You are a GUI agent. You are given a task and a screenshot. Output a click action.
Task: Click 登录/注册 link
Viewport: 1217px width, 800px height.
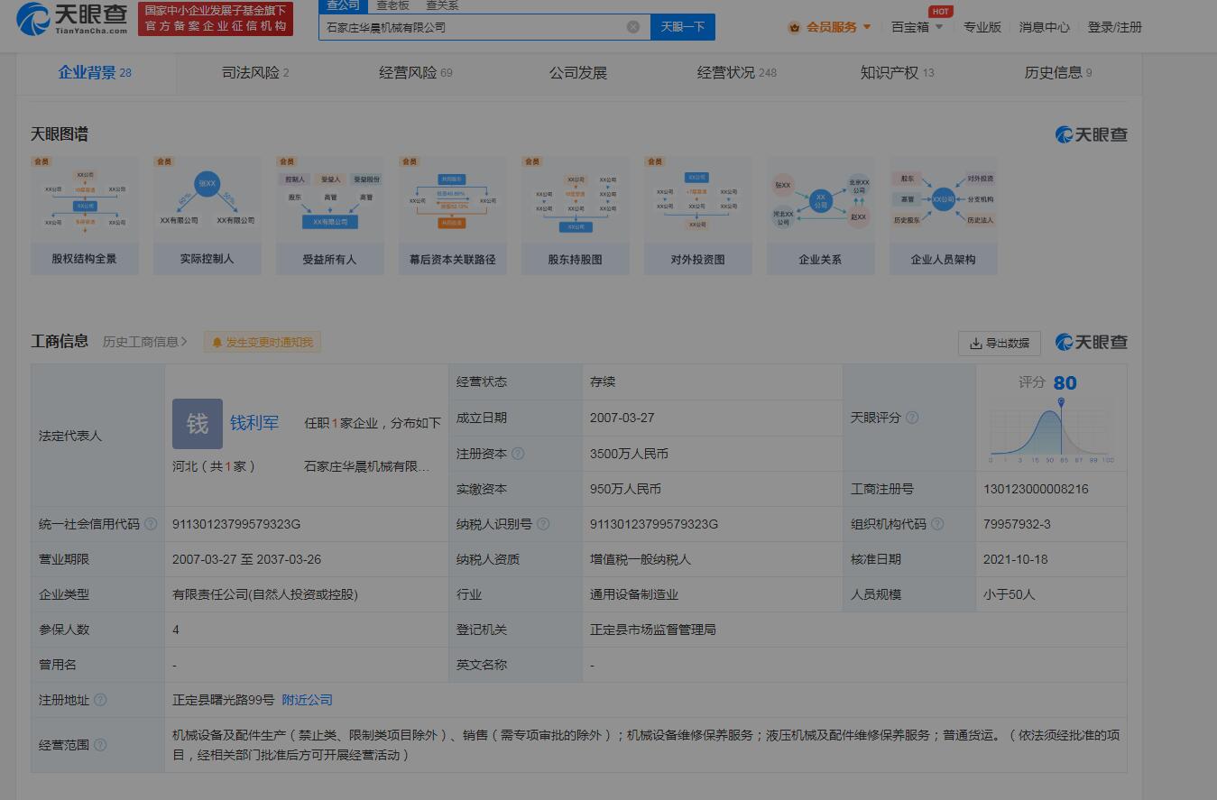click(x=1114, y=27)
